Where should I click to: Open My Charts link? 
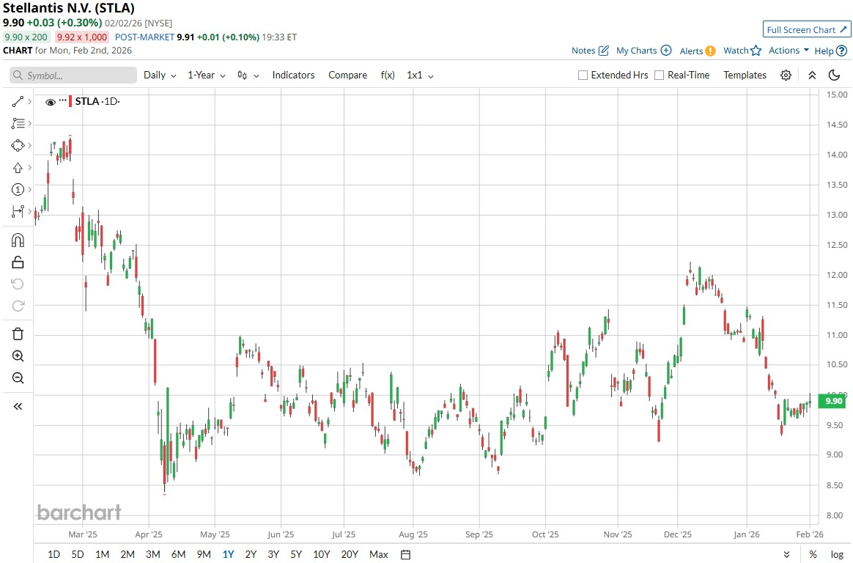coord(643,51)
